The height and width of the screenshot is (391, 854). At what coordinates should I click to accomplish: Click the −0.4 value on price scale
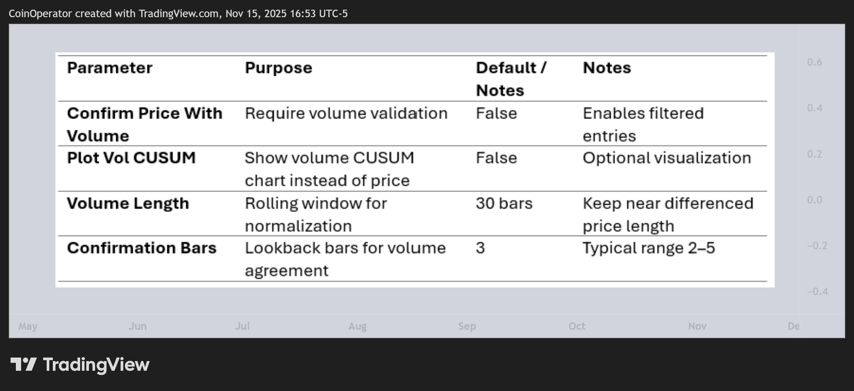(817, 291)
